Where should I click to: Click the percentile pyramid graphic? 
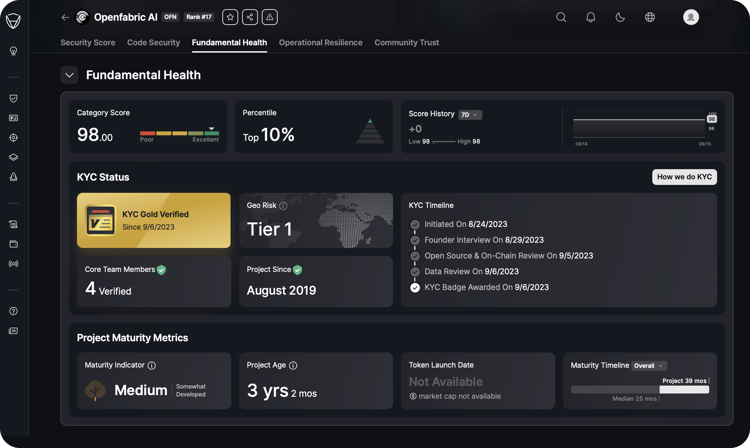tap(370, 131)
